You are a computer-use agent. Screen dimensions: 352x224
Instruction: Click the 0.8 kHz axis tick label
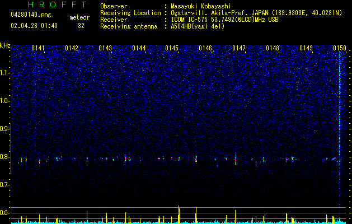click(x=4, y=157)
